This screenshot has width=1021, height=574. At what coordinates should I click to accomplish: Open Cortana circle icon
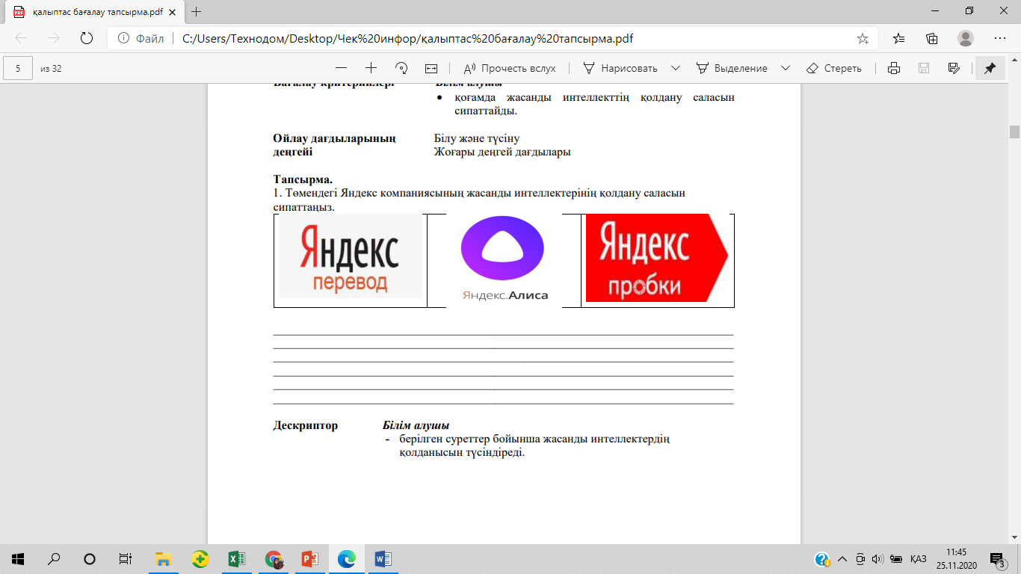tap(90, 559)
